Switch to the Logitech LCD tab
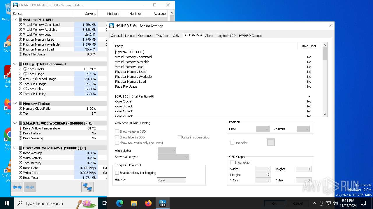373x209 pixels. [226, 36]
